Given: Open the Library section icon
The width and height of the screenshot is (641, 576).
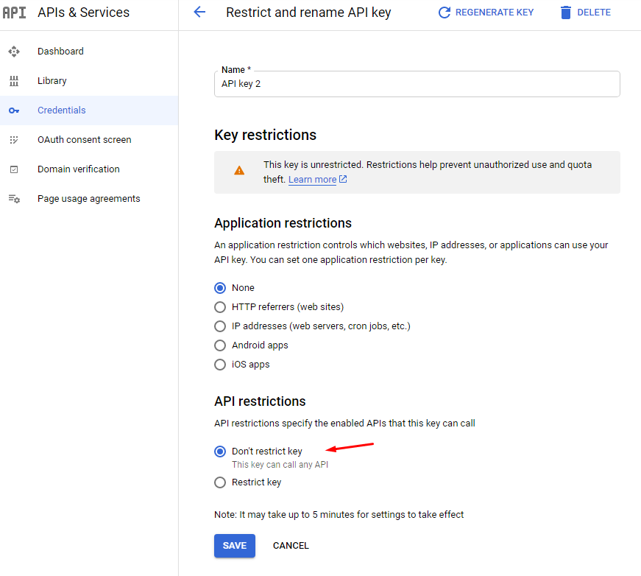Looking at the screenshot, I should coord(15,80).
